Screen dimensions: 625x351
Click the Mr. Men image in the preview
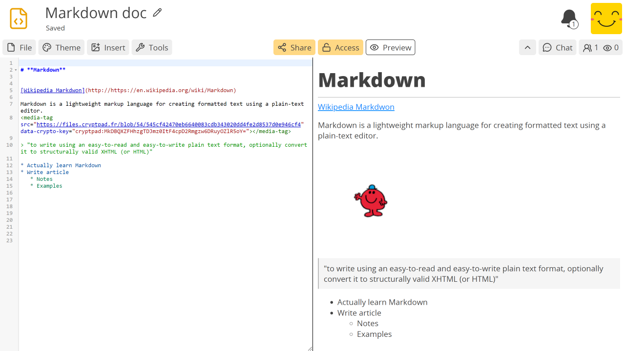[370, 201]
